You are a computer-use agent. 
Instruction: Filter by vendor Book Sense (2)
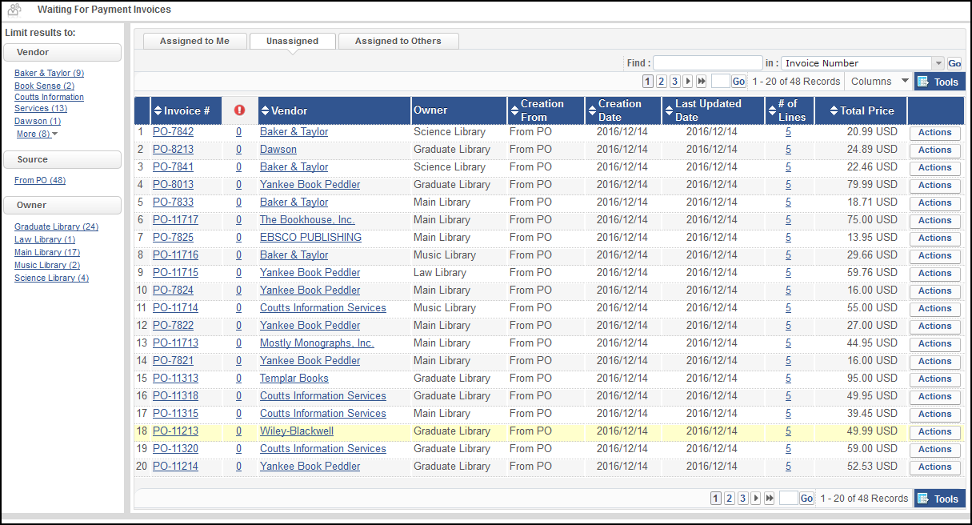[44, 86]
